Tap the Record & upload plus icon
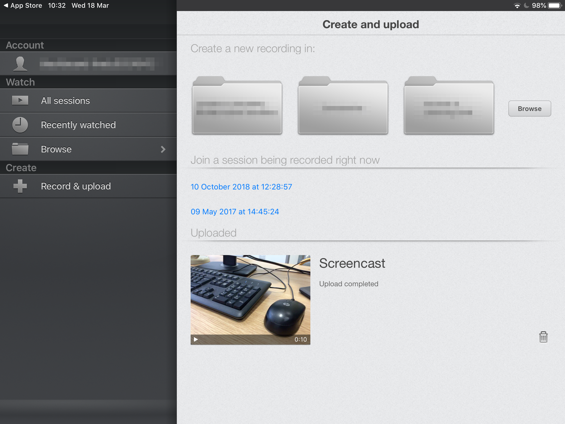This screenshot has width=565, height=424. pyautogui.click(x=20, y=186)
